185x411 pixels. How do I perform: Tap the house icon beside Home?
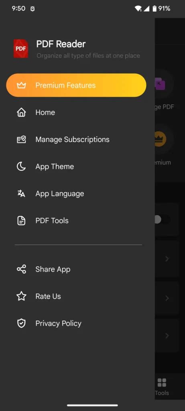[x=21, y=112]
